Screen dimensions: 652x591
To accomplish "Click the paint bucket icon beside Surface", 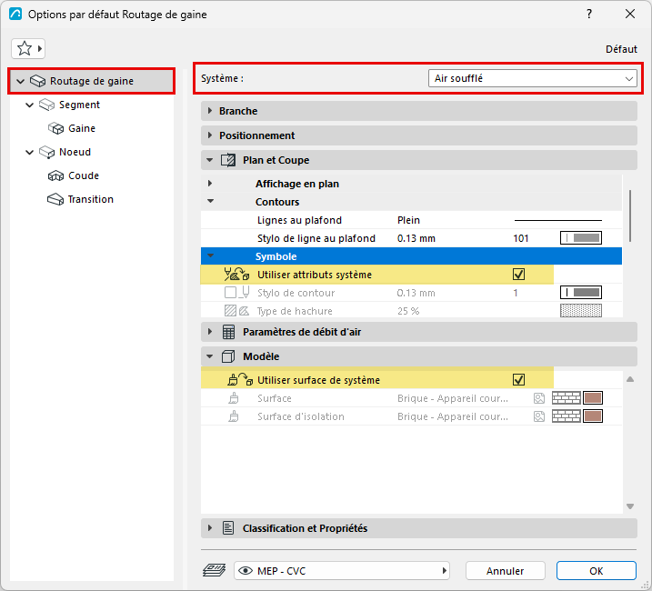I will click(x=234, y=398).
